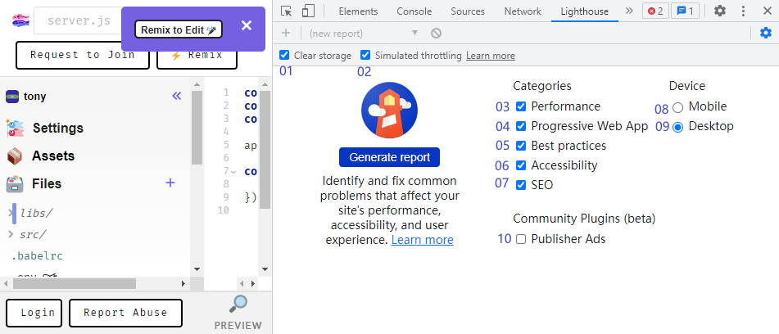Click the red errors count badge
This screenshot has width=779, height=334.
pyautogui.click(x=654, y=11)
